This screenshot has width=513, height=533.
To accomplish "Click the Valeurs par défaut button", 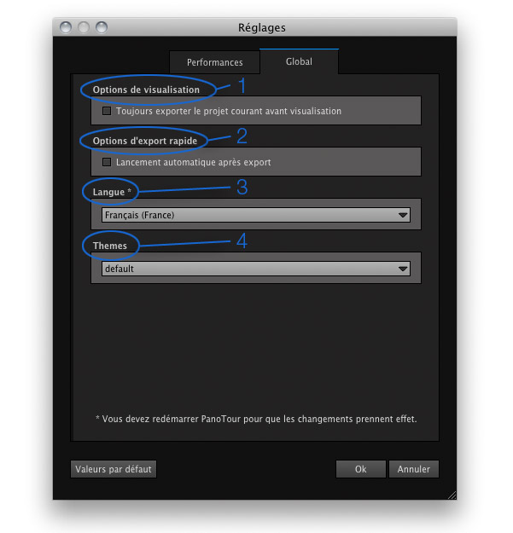I will click(114, 469).
